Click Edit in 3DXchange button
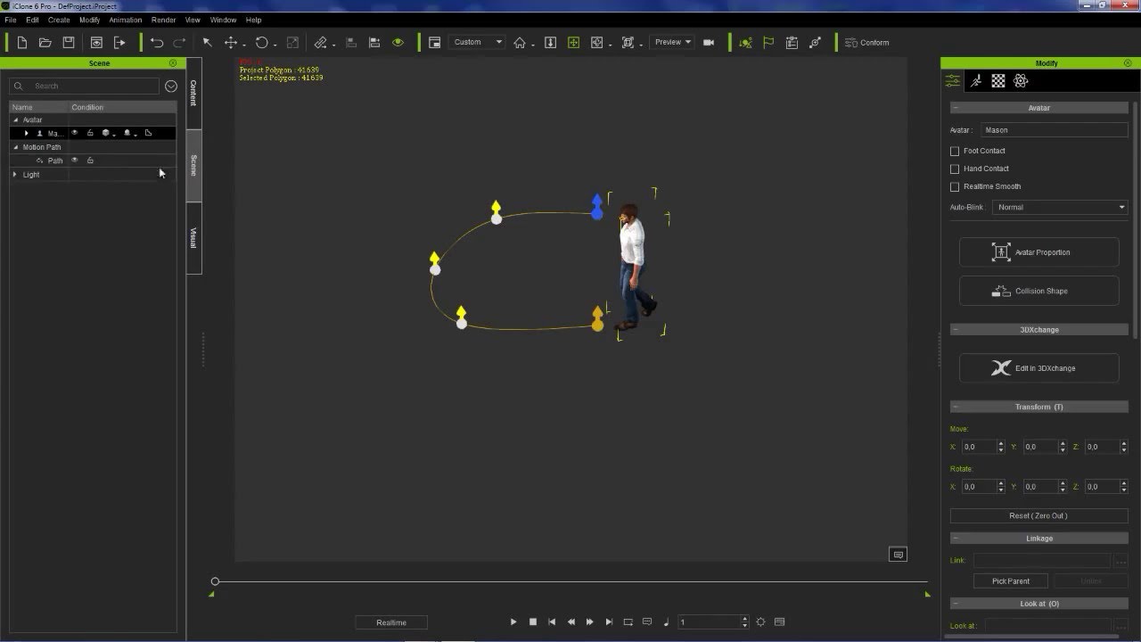Viewport: 1141px width, 642px height. point(1038,368)
